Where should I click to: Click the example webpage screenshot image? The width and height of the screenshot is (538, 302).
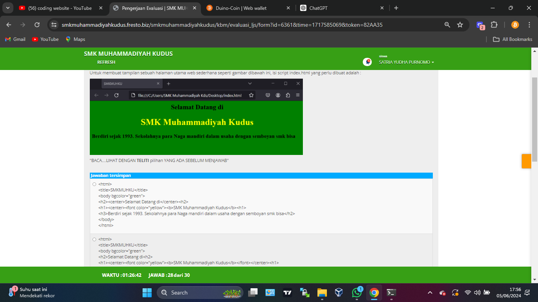[196, 117]
